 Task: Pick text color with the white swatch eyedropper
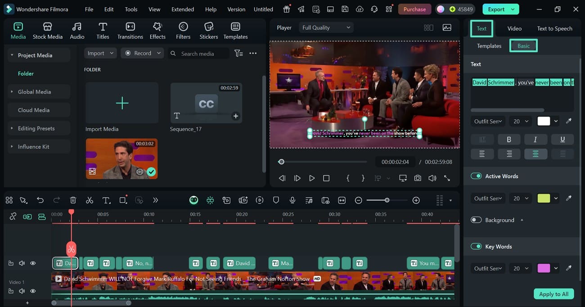[569, 121]
